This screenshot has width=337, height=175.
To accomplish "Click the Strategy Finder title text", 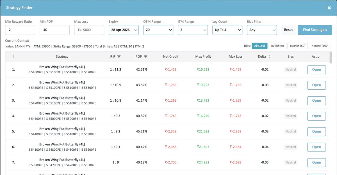I will 19,8.
